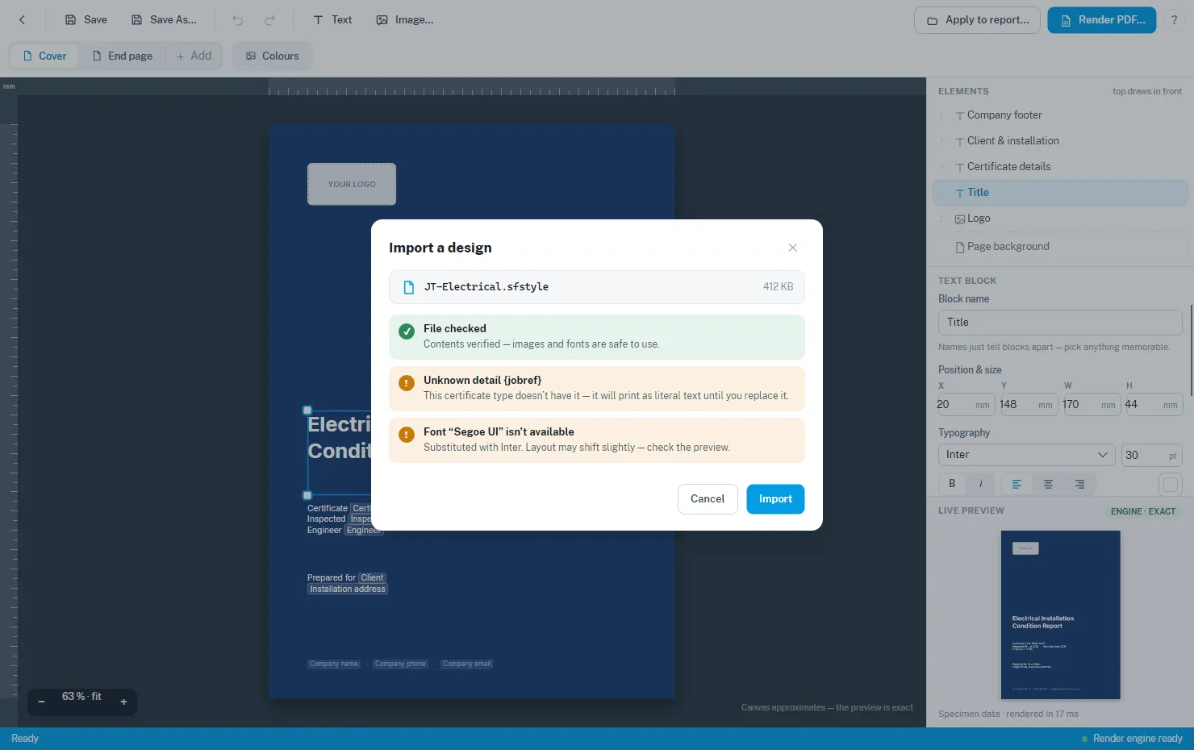This screenshot has height=750, width=1194.
Task: Click the redo arrow icon
Action: point(269,20)
